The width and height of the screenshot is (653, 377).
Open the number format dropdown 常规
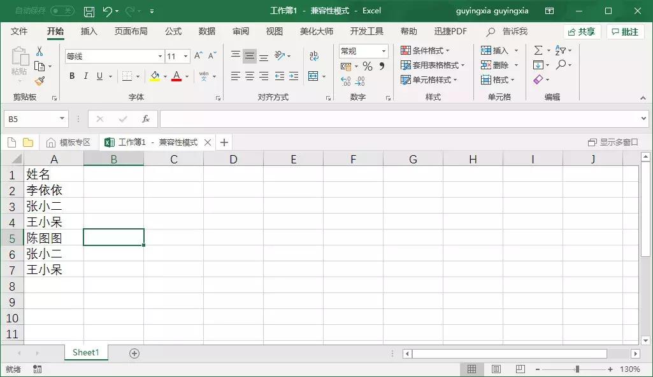pos(383,50)
